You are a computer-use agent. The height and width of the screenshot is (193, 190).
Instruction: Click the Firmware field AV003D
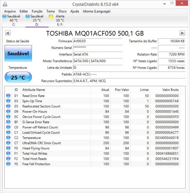pyautogui.click(x=98, y=41)
